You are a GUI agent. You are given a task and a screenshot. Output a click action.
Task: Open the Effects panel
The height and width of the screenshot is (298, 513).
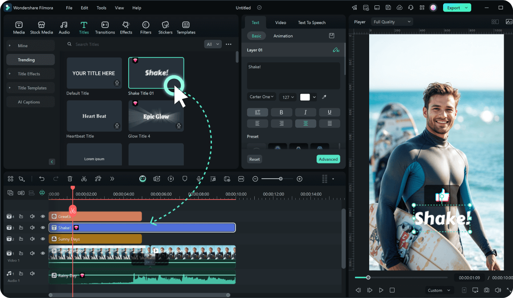126,28
